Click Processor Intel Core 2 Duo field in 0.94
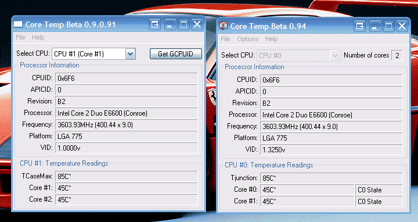 pyautogui.click(x=331, y=114)
